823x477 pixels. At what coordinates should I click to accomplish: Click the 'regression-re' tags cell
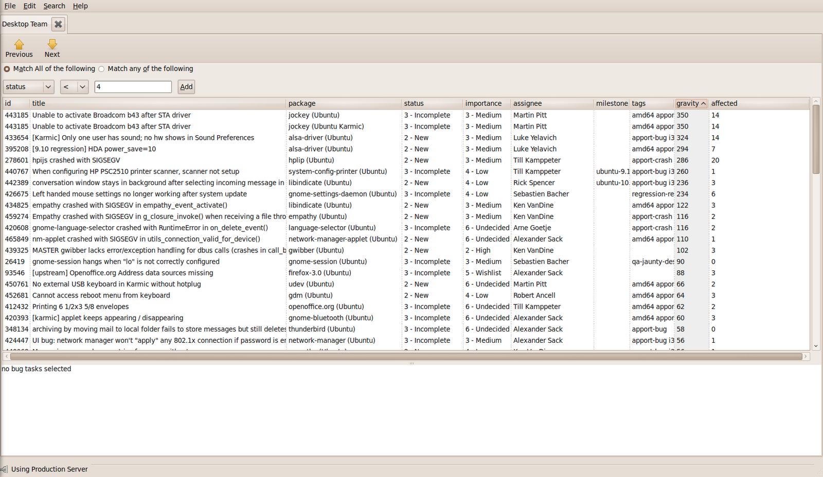pos(653,194)
